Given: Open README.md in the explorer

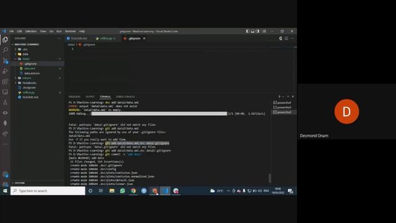Looking at the screenshot, I should 30,97.
